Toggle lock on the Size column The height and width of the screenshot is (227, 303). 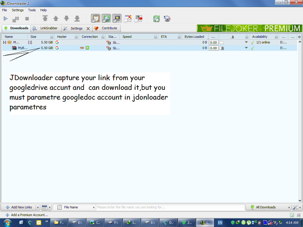(52, 37)
